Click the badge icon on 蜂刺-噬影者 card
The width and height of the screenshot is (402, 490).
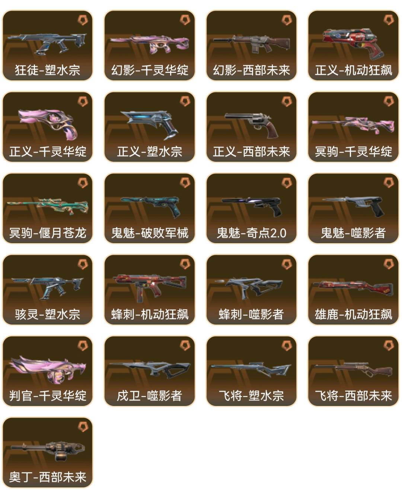[287, 264]
